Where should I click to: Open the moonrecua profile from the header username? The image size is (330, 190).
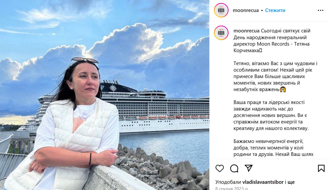[246, 11]
